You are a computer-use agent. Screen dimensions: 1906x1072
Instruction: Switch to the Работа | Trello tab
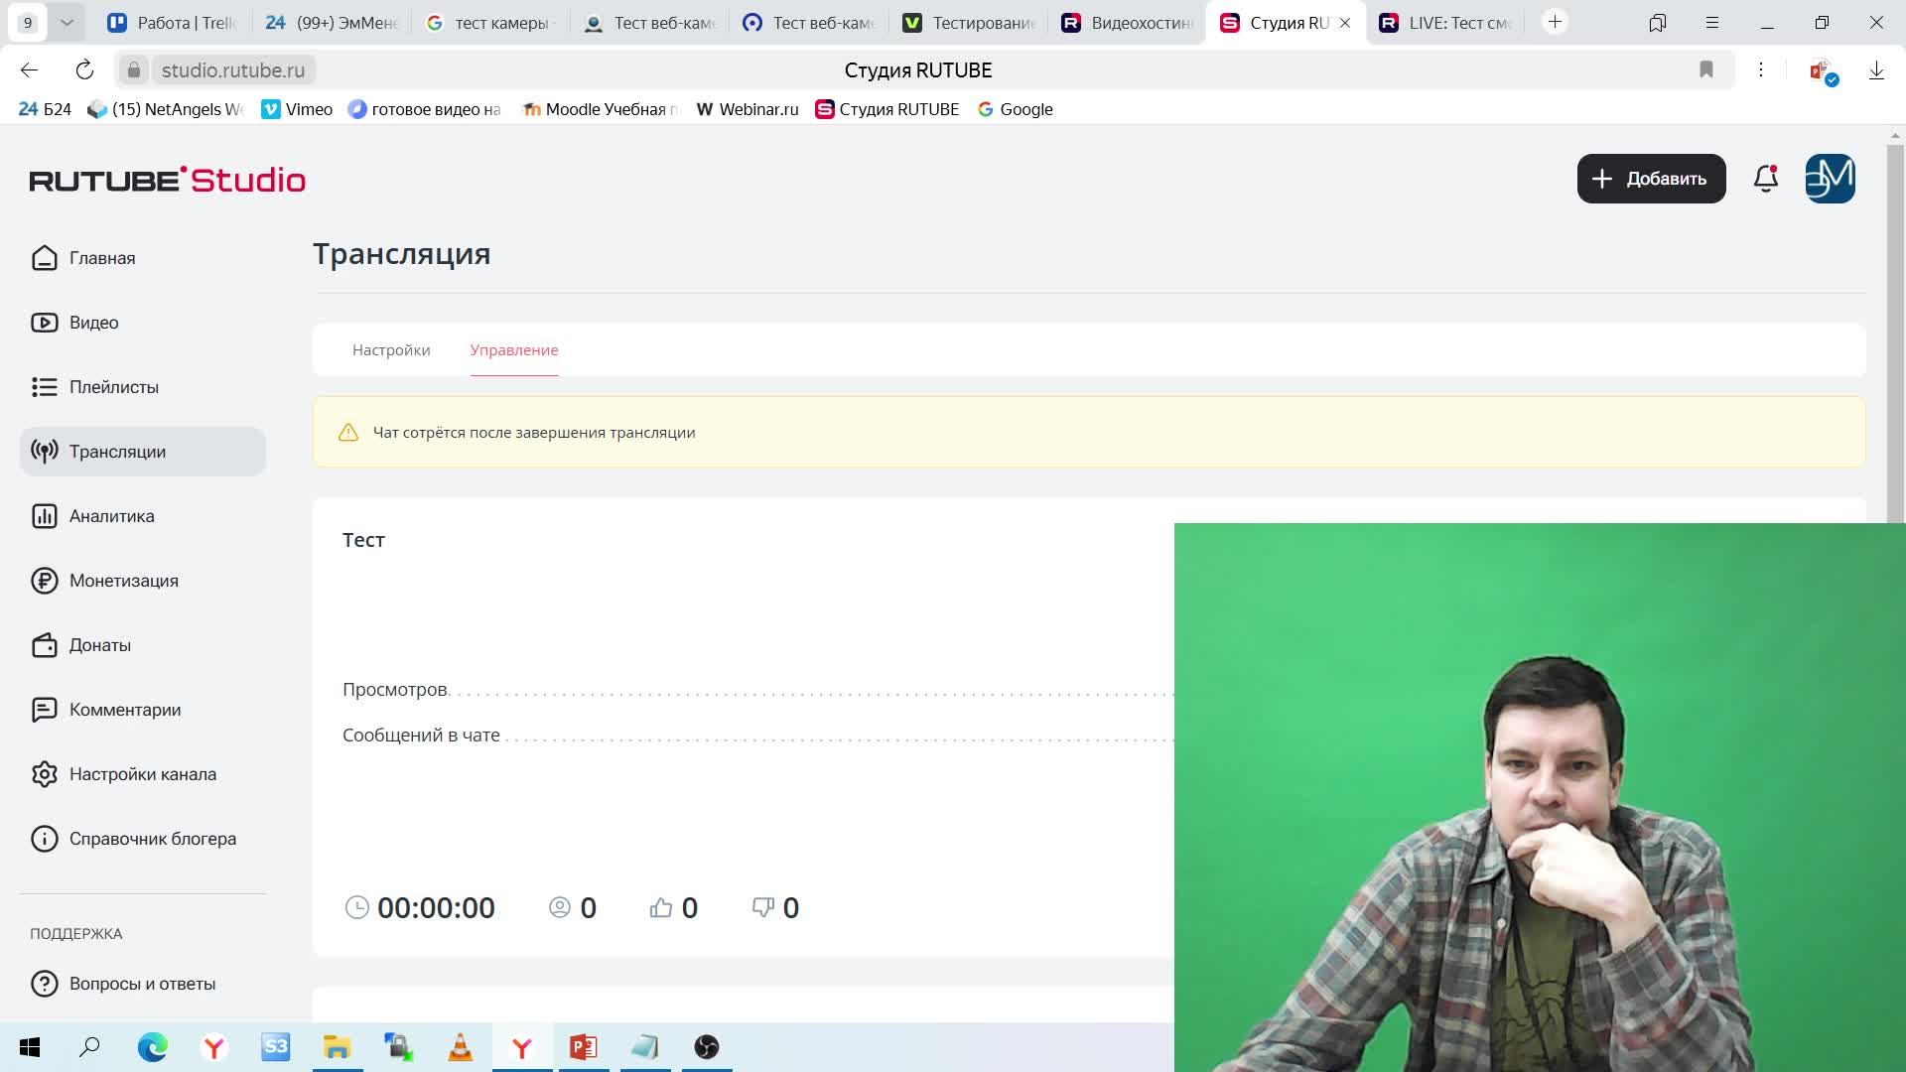pyautogui.click(x=172, y=23)
